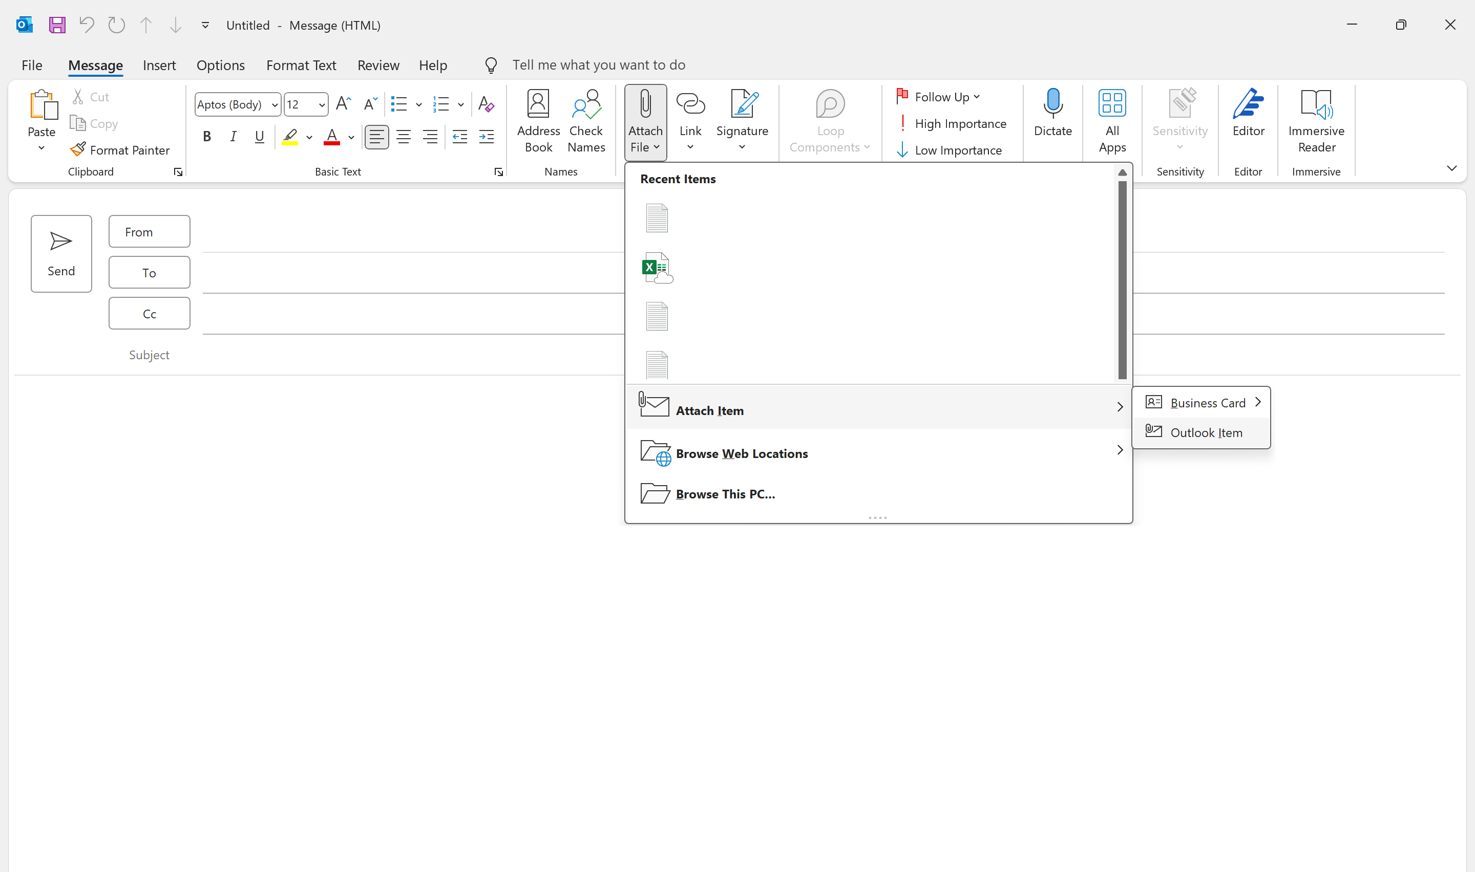Click the From button
Screen dimensions: 1475x872
coord(150,231)
